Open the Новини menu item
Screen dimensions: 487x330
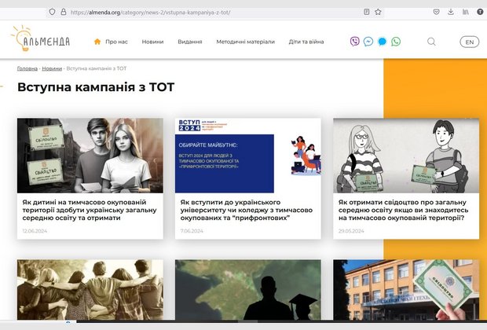tap(152, 42)
